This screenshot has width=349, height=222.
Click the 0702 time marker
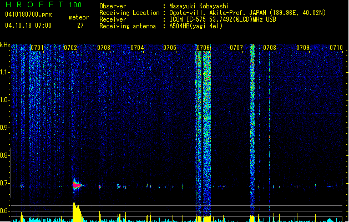click(70, 48)
